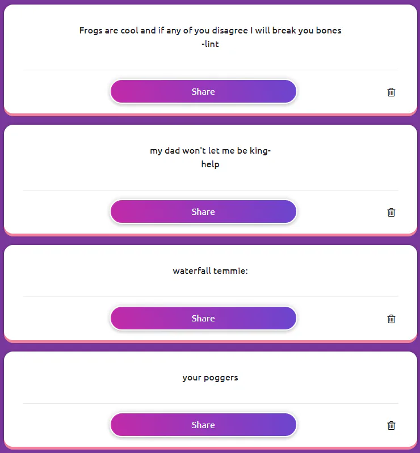
Task: Click the '-lint' signature line
Action: (x=210, y=44)
